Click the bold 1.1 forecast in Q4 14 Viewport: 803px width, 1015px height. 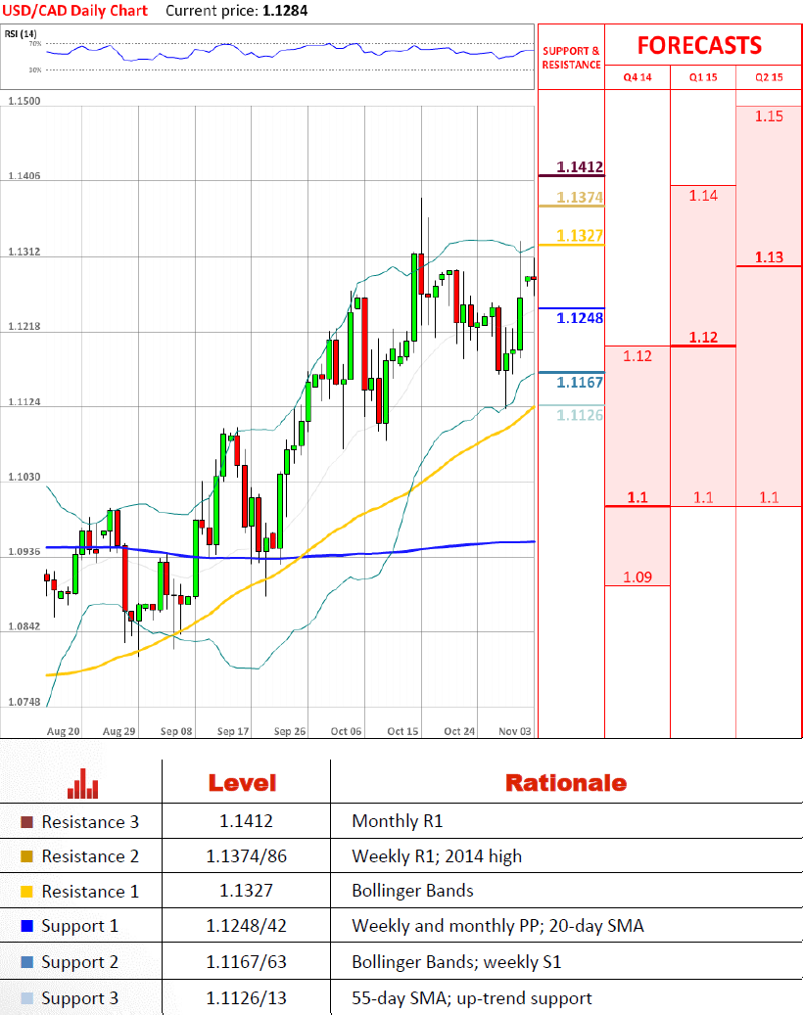tap(638, 497)
